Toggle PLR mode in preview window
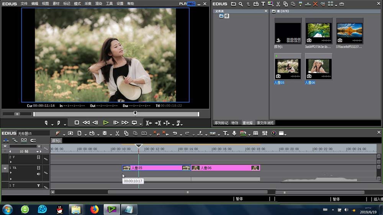 [183, 4]
